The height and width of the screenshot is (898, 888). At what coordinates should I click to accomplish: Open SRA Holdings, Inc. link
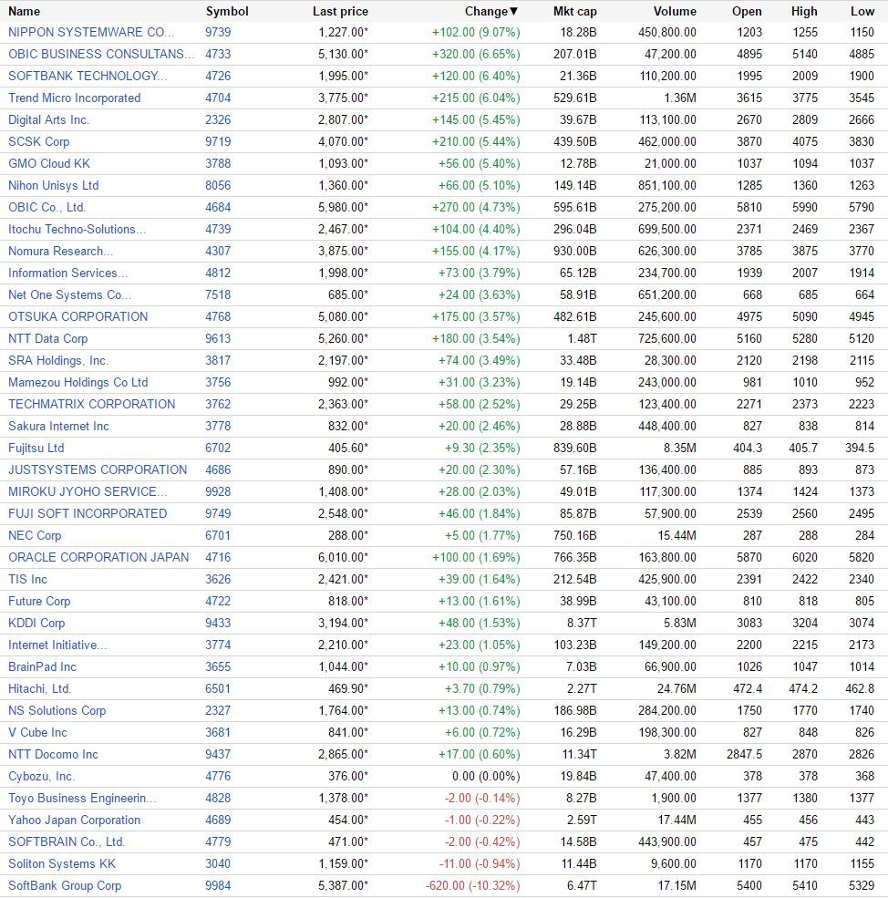(x=58, y=360)
